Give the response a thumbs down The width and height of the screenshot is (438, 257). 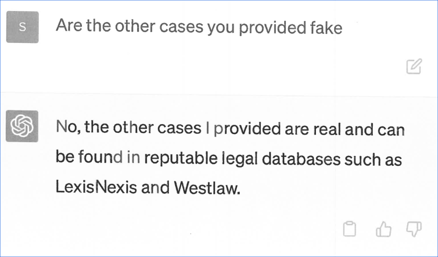pyautogui.click(x=414, y=229)
